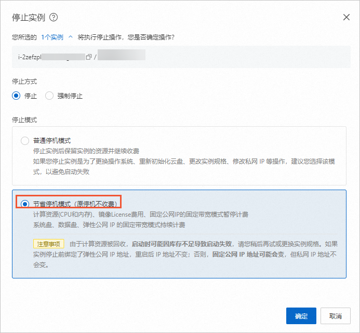Screen dimensions: 360x333
Task: Open the 1个实例 link
Action: point(52,37)
